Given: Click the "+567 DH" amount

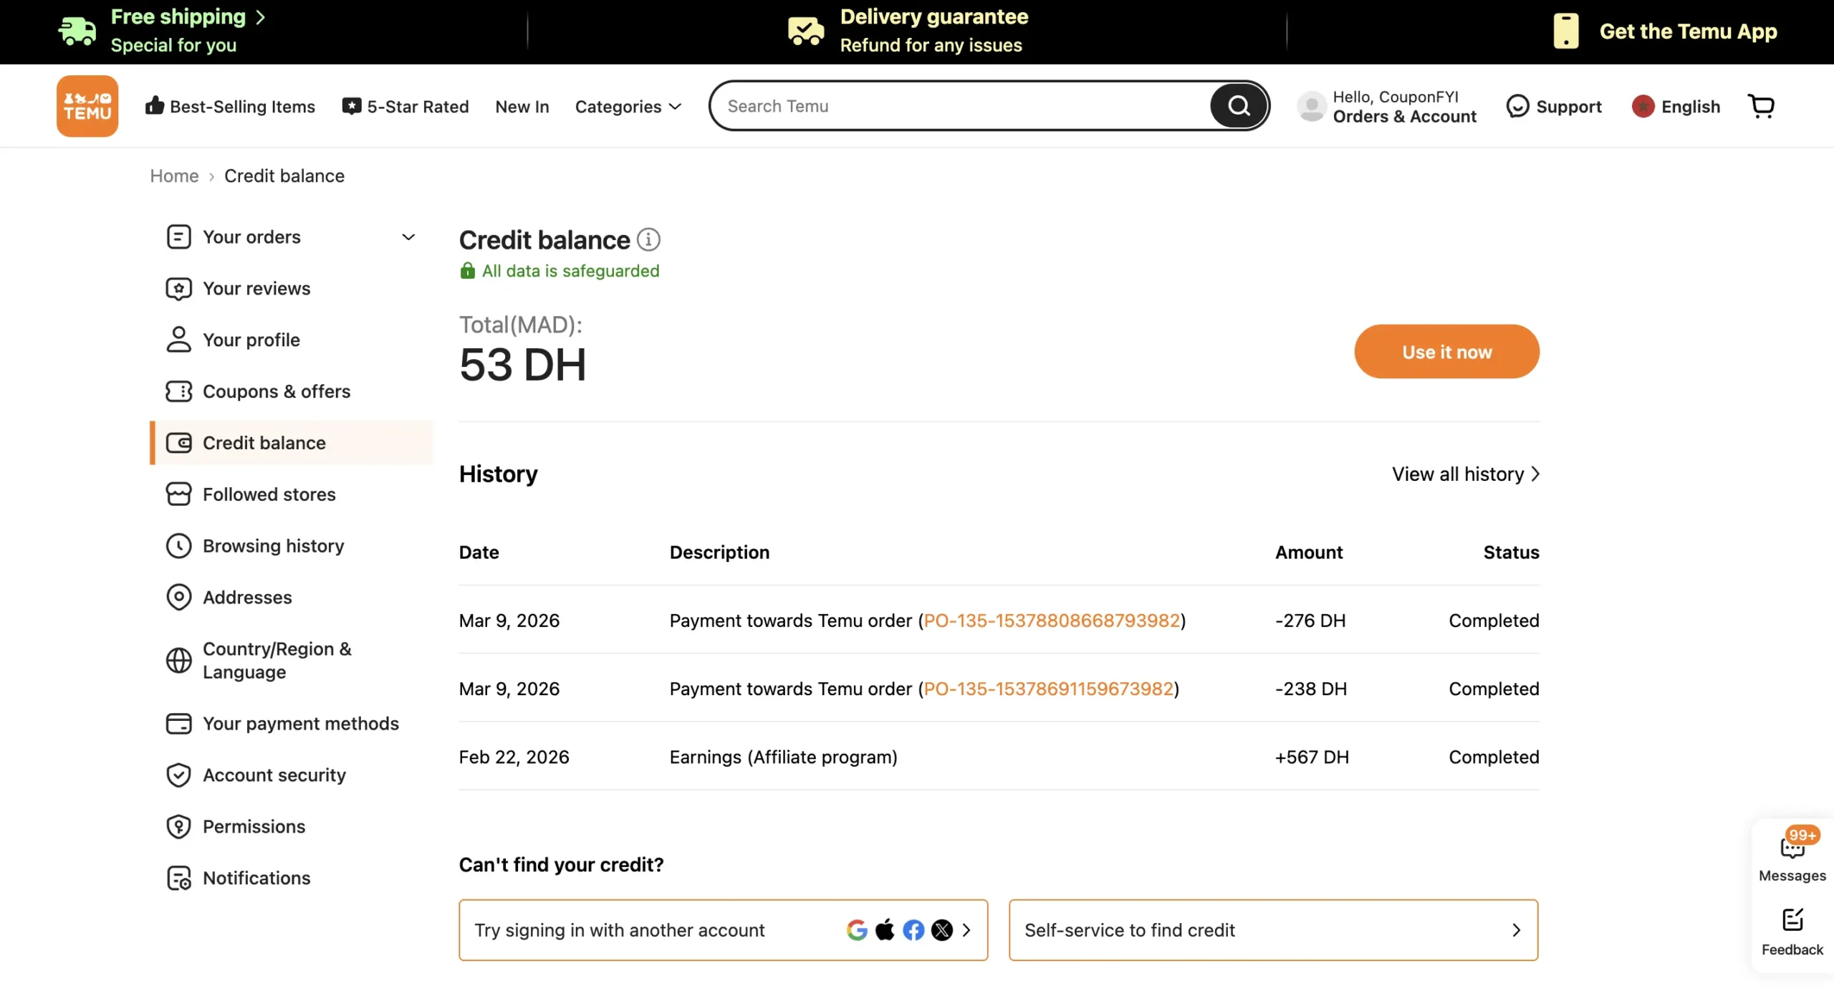Looking at the screenshot, I should click(x=1311, y=757).
